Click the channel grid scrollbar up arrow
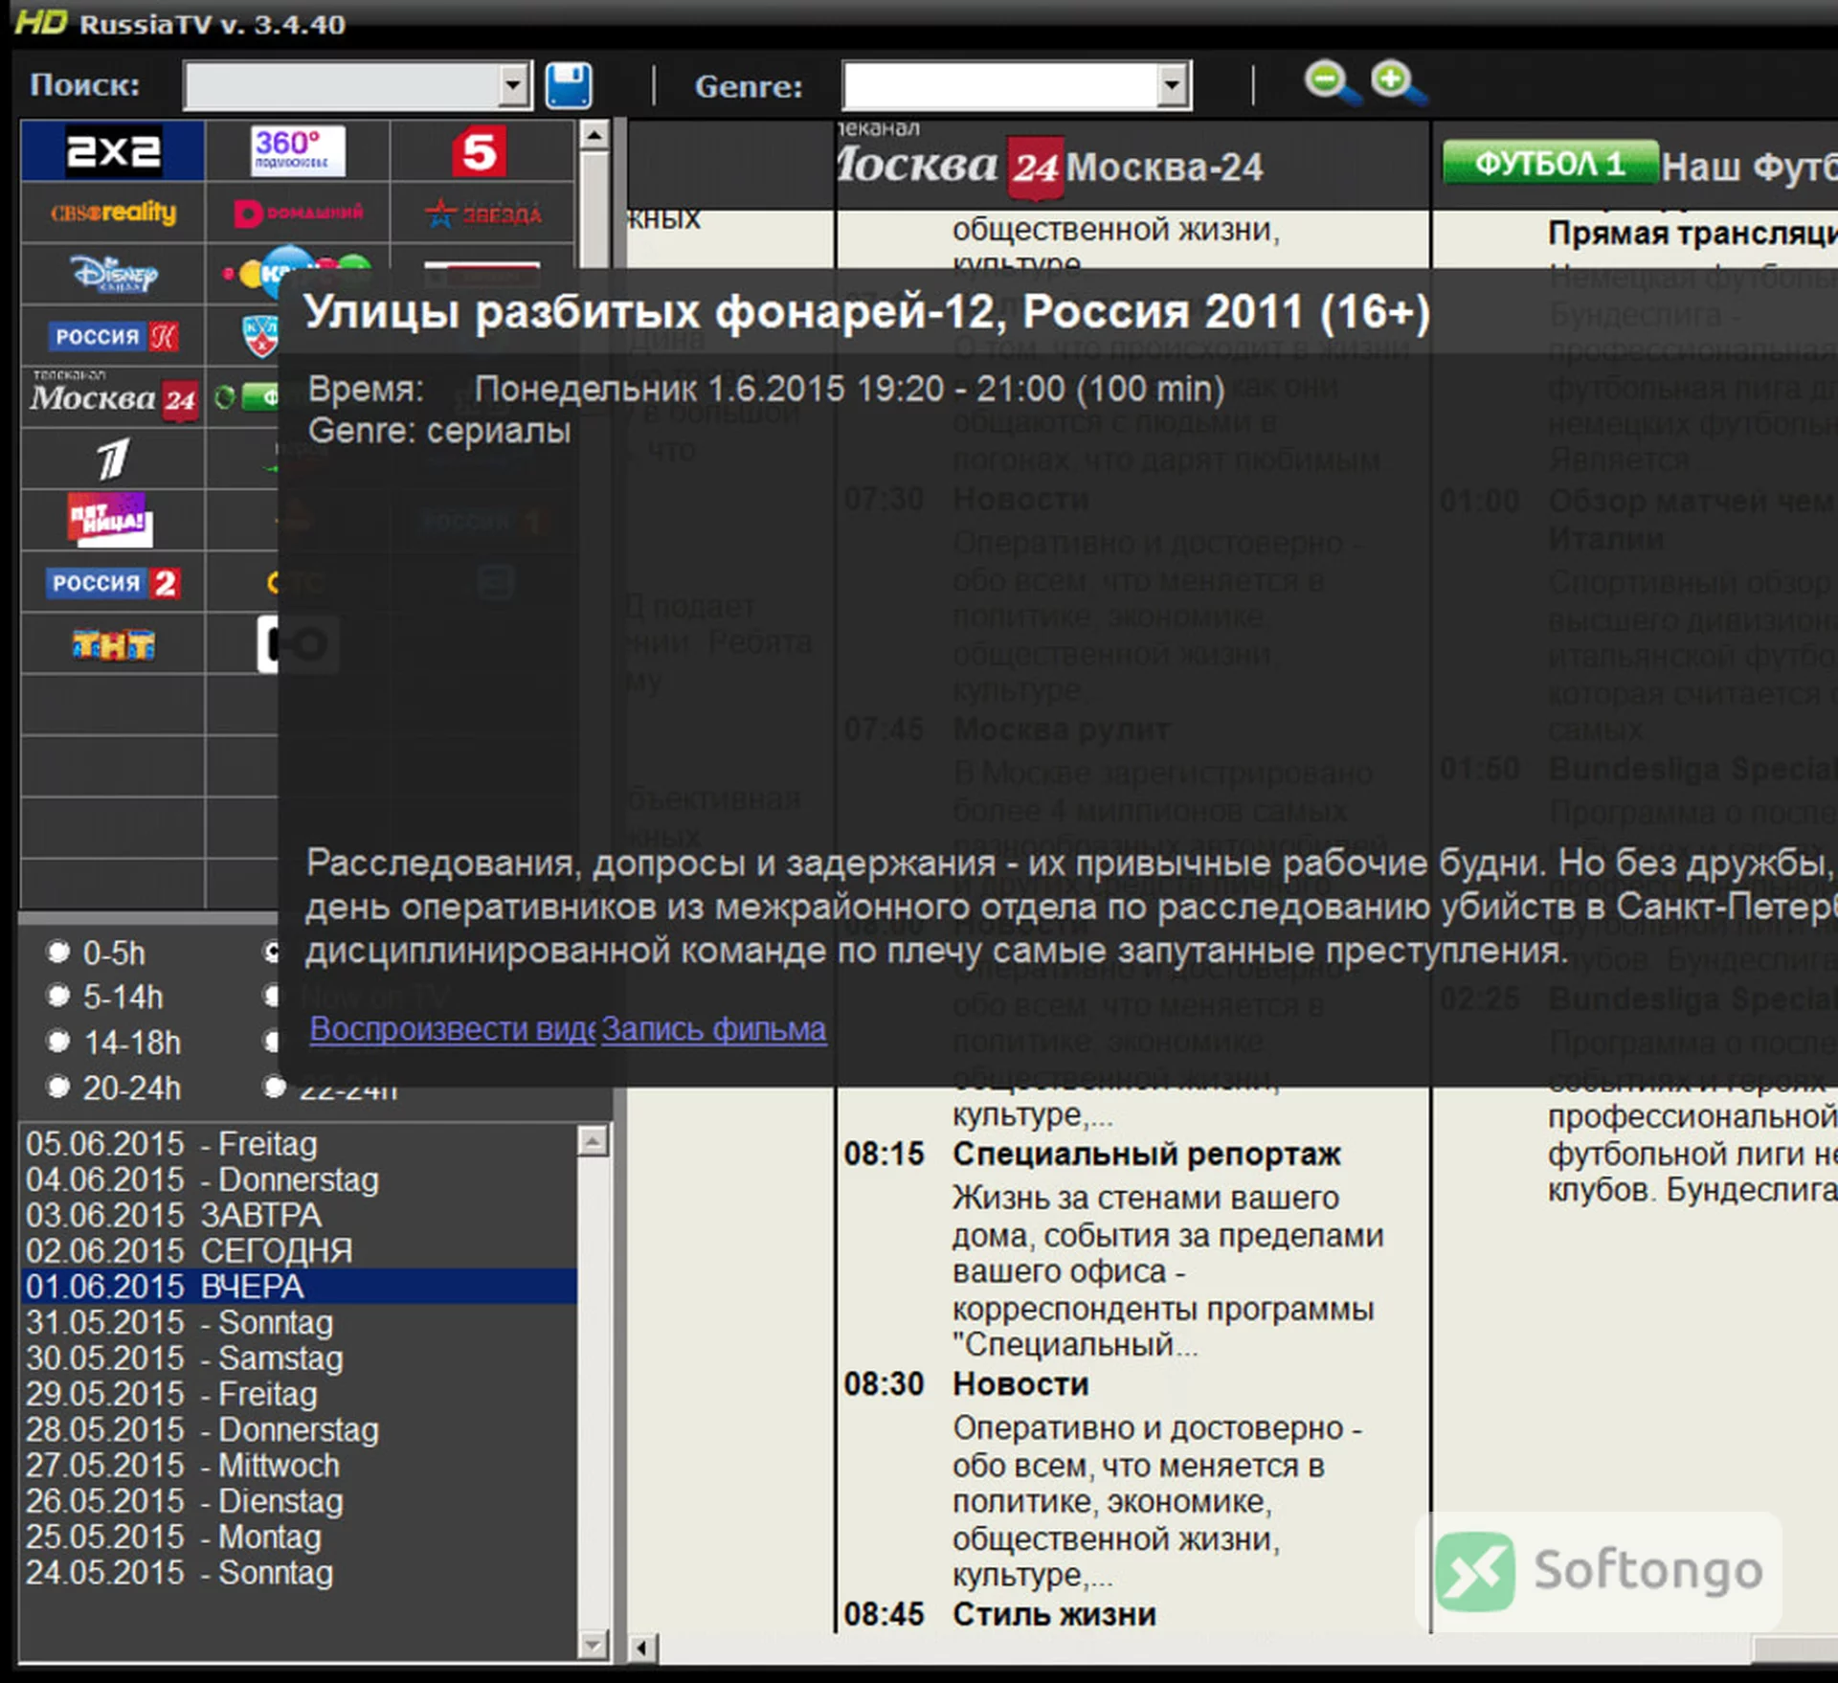 point(594,135)
